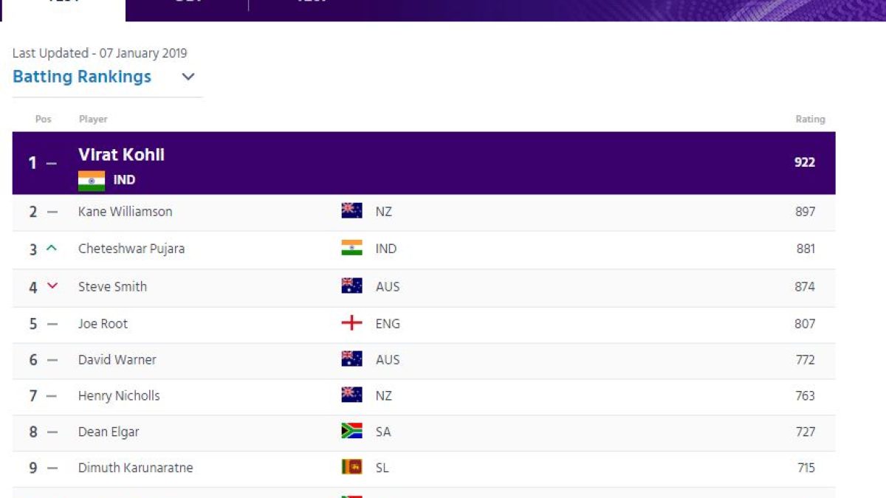Click the India flag under Virat Kohli
Screen dimensions: 886x498
tap(92, 181)
